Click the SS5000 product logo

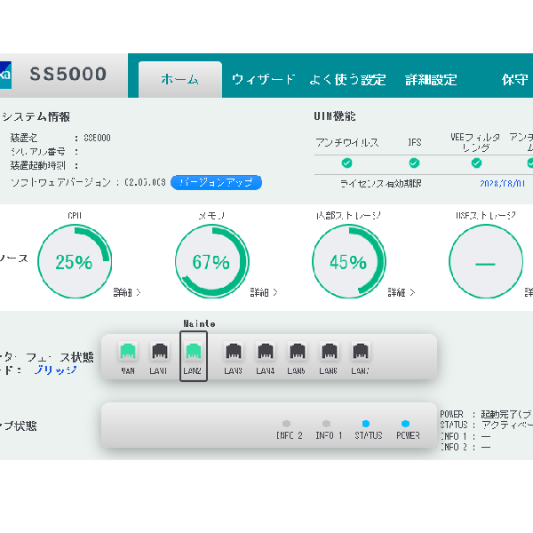coord(68,74)
